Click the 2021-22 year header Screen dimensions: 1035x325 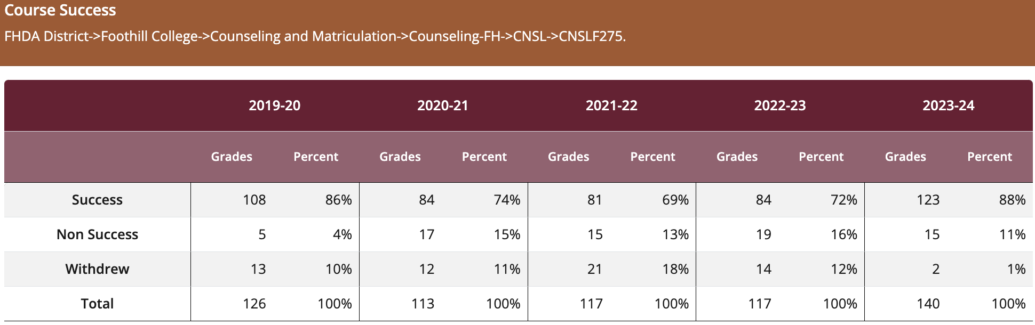pos(611,105)
